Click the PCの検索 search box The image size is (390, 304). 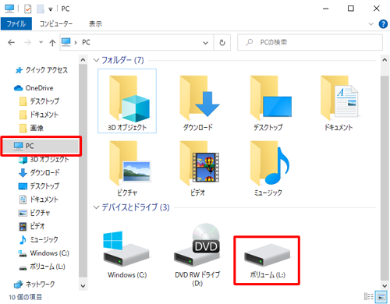coord(310,42)
